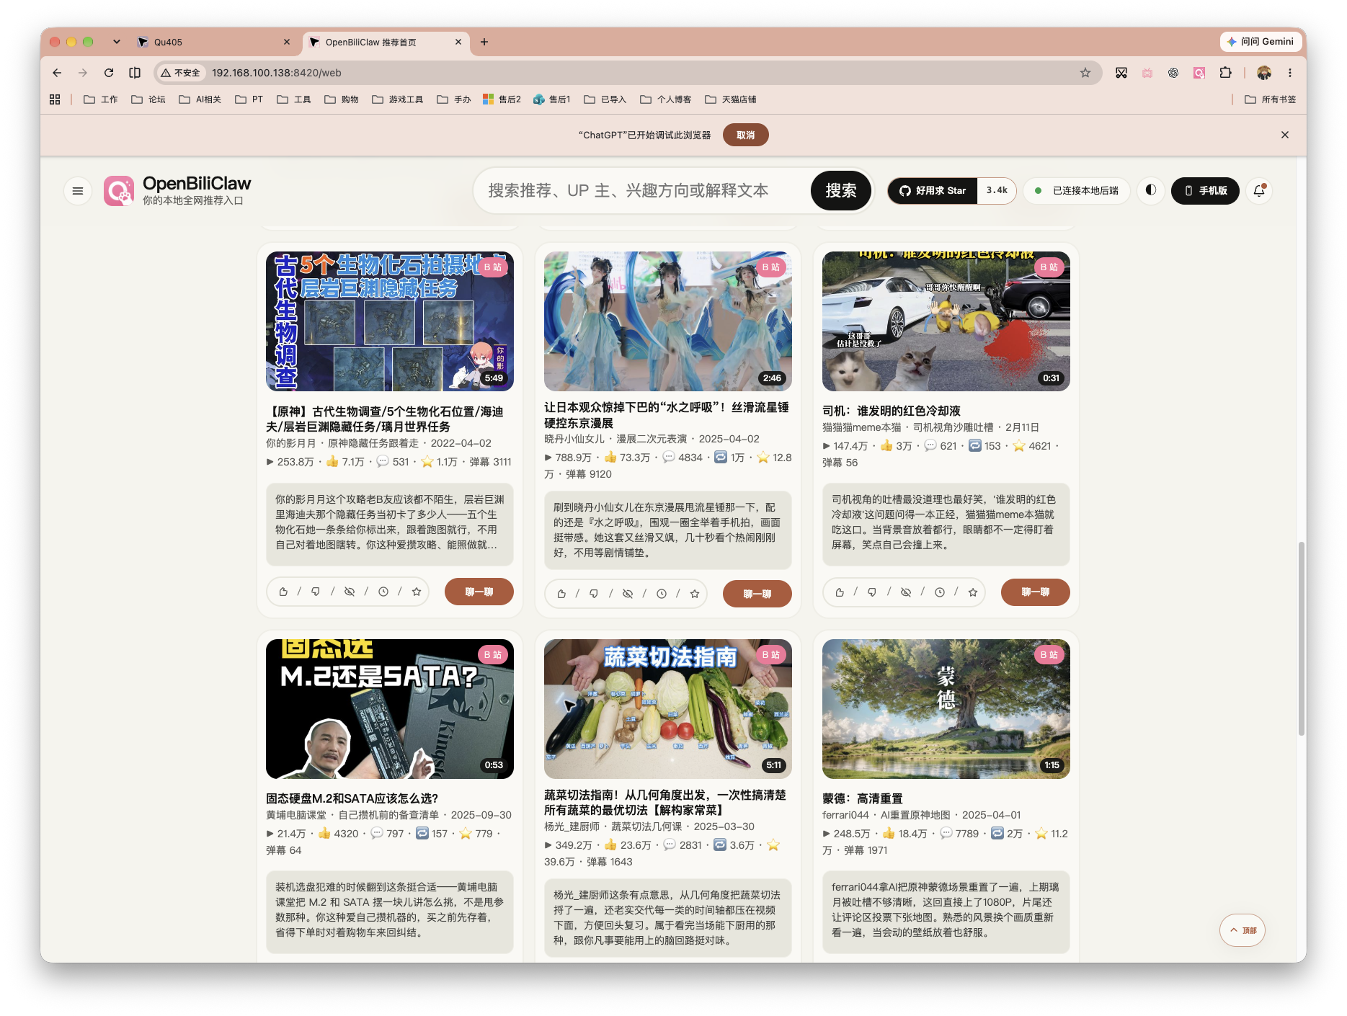Open the notifications bell
The image size is (1347, 1016).
click(1259, 191)
